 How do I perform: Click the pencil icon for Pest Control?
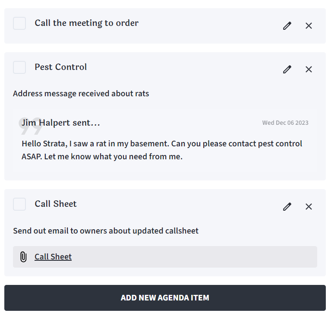(x=287, y=69)
